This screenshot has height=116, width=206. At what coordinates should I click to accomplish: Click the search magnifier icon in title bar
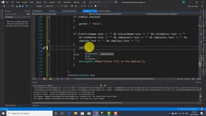[x=116, y=2]
